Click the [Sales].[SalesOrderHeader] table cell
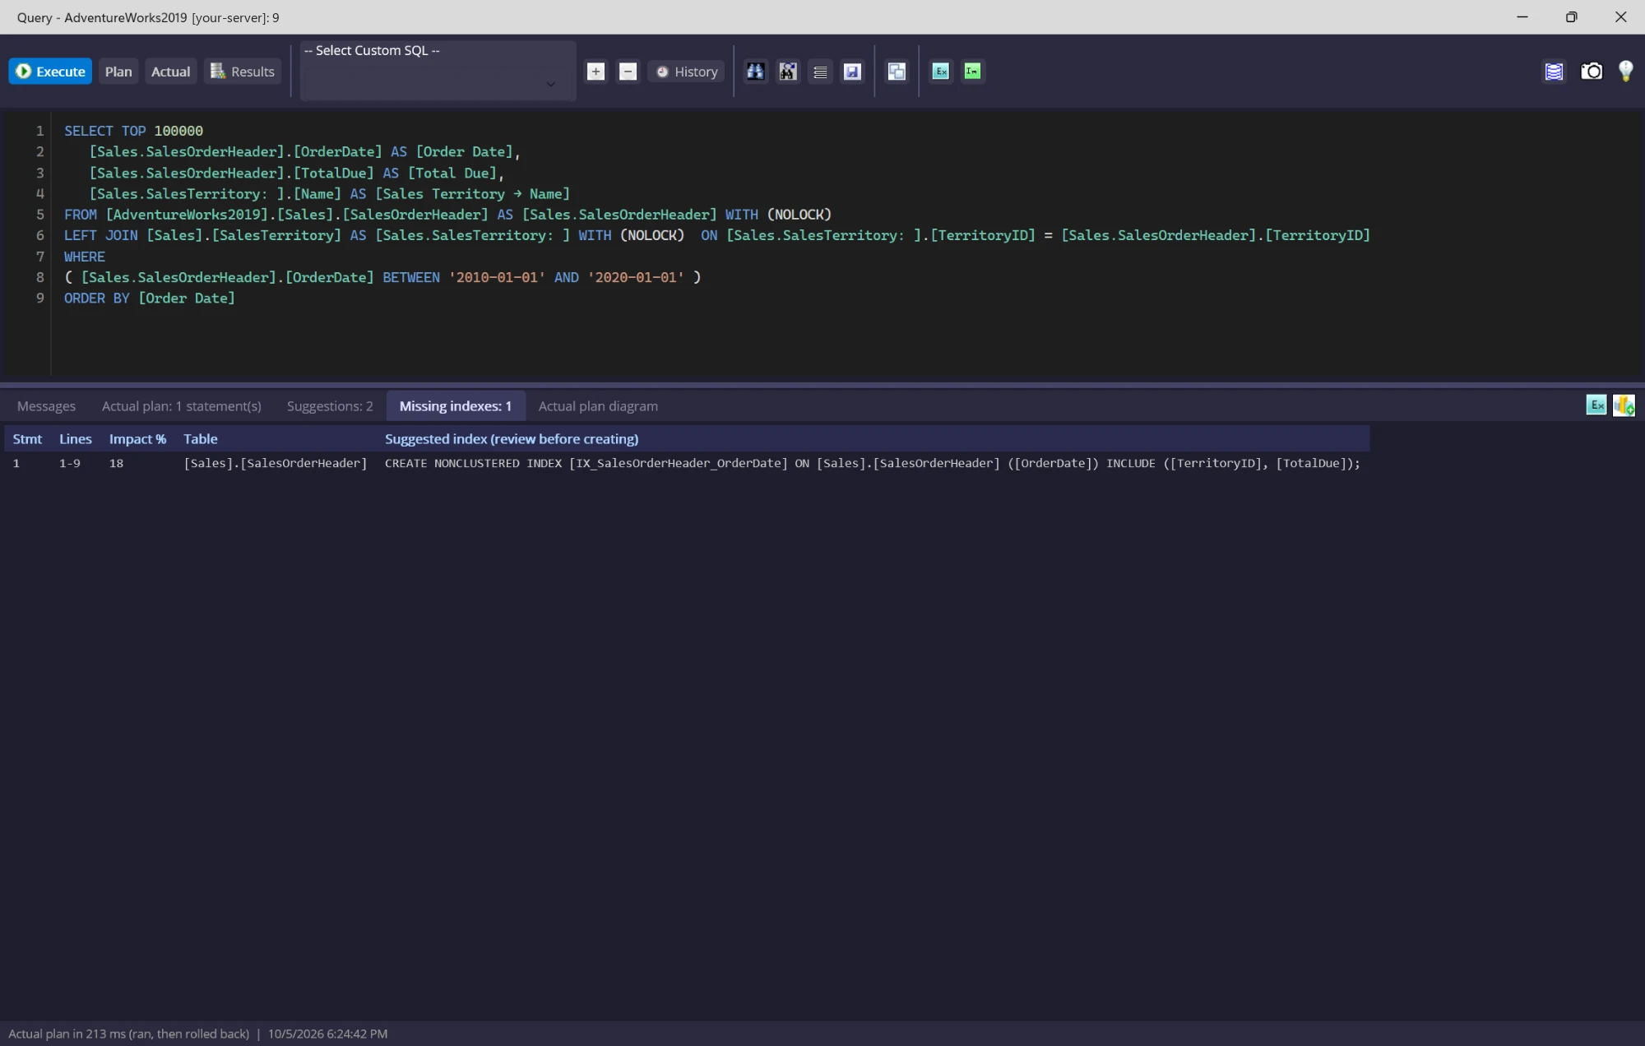Viewport: 1645px width, 1046px height. [x=275, y=464]
